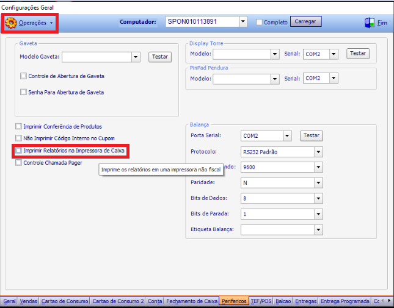Load settings with the Carregar button
Image resolution: width=394 pixels, height=308 pixels.
tap(306, 21)
